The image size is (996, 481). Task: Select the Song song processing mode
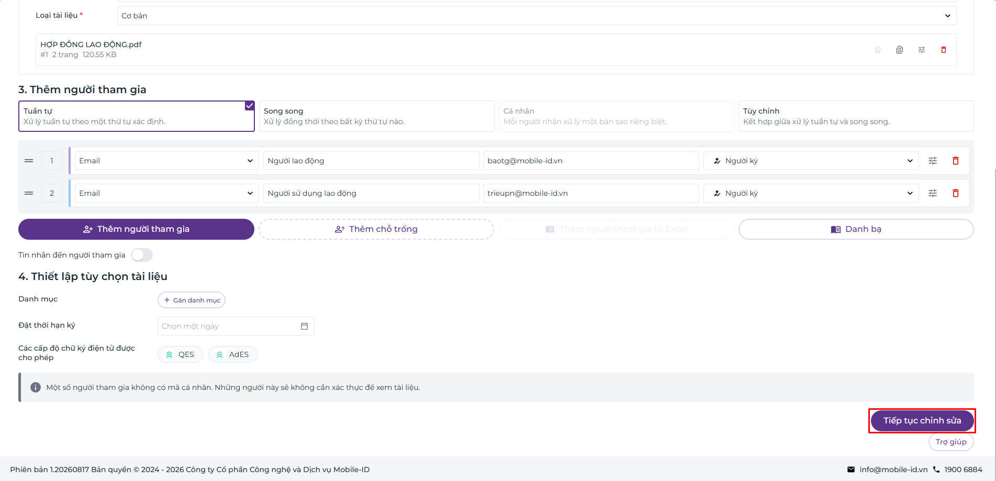(376, 116)
